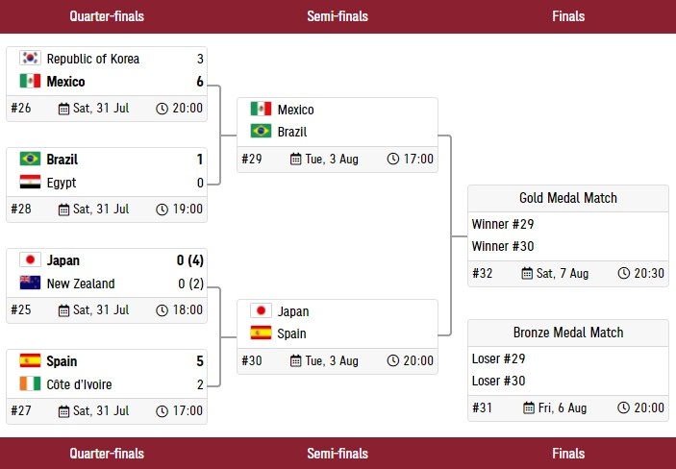
Task: Click Brazil team name in quarter-final #28
Action: pyautogui.click(x=63, y=160)
